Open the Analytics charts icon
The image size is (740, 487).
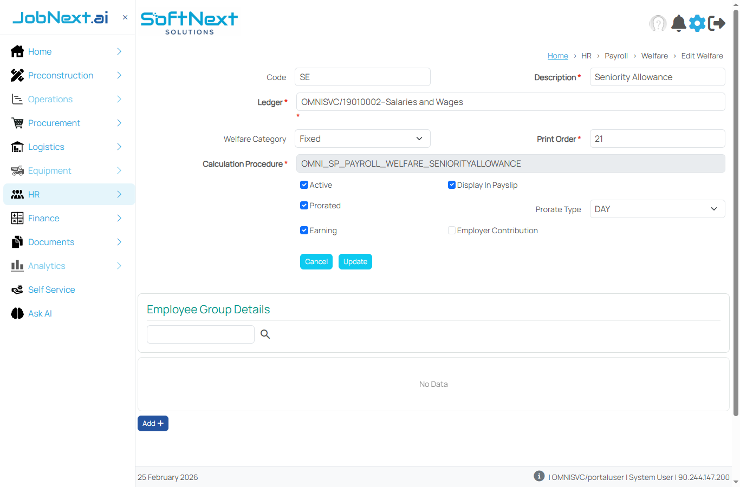[x=17, y=266]
